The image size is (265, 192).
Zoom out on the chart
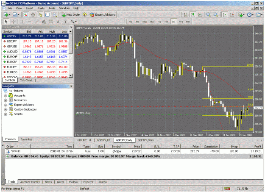pos(216,15)
